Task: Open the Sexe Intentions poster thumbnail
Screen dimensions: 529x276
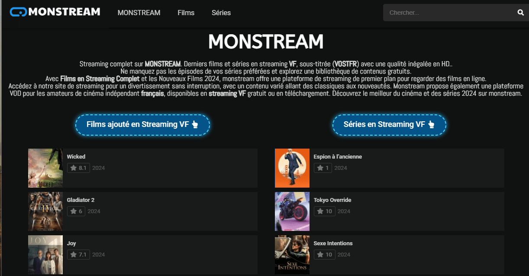Action: [292, 255]
